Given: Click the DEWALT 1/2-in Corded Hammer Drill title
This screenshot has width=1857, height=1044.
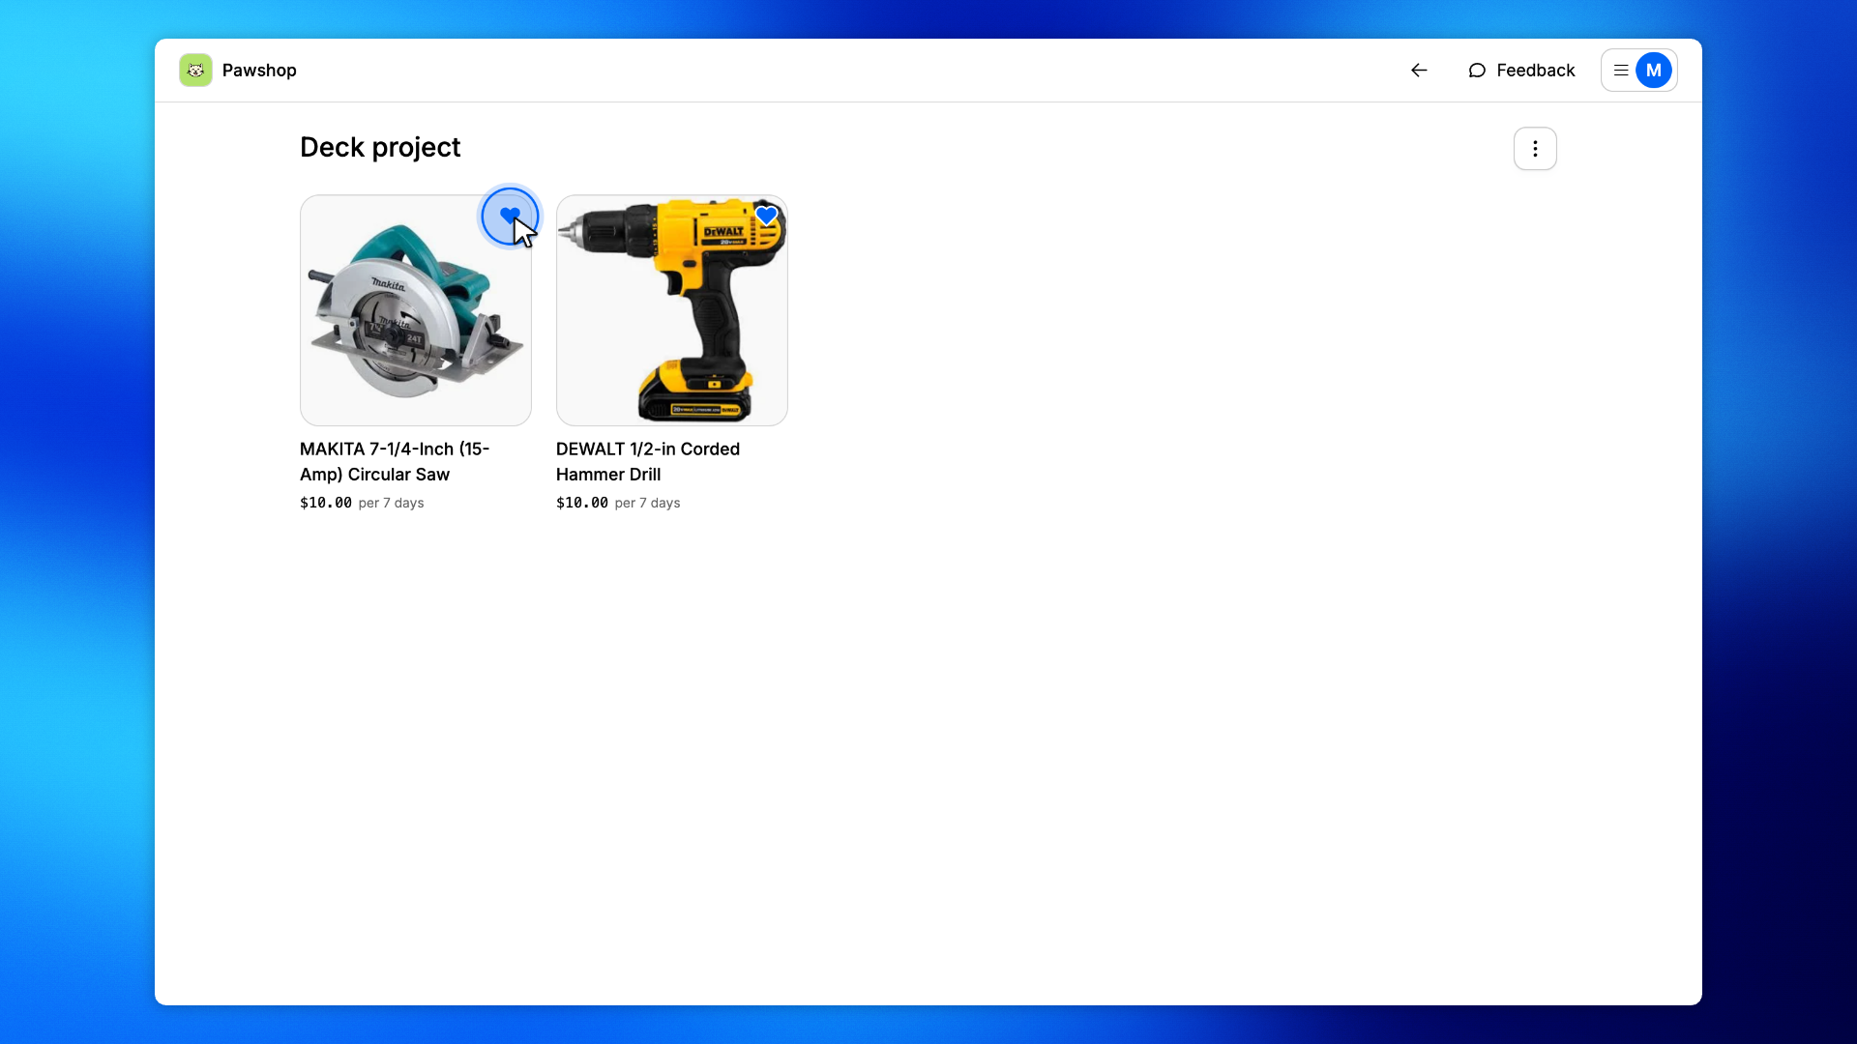Looking at the screenshot, I should coord(648,462).
